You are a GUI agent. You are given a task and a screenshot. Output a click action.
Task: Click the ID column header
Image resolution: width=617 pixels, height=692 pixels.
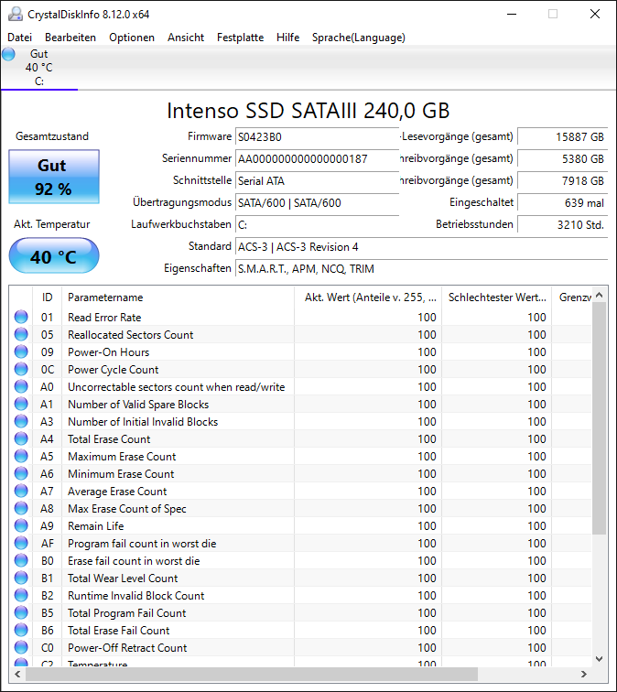point(48,297)
